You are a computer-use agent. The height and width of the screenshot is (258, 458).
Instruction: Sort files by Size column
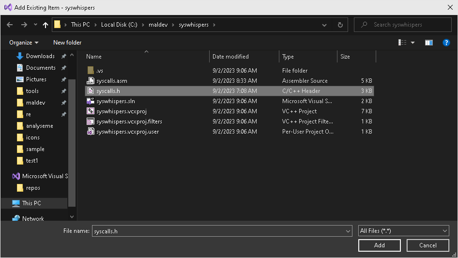(345, 57)
